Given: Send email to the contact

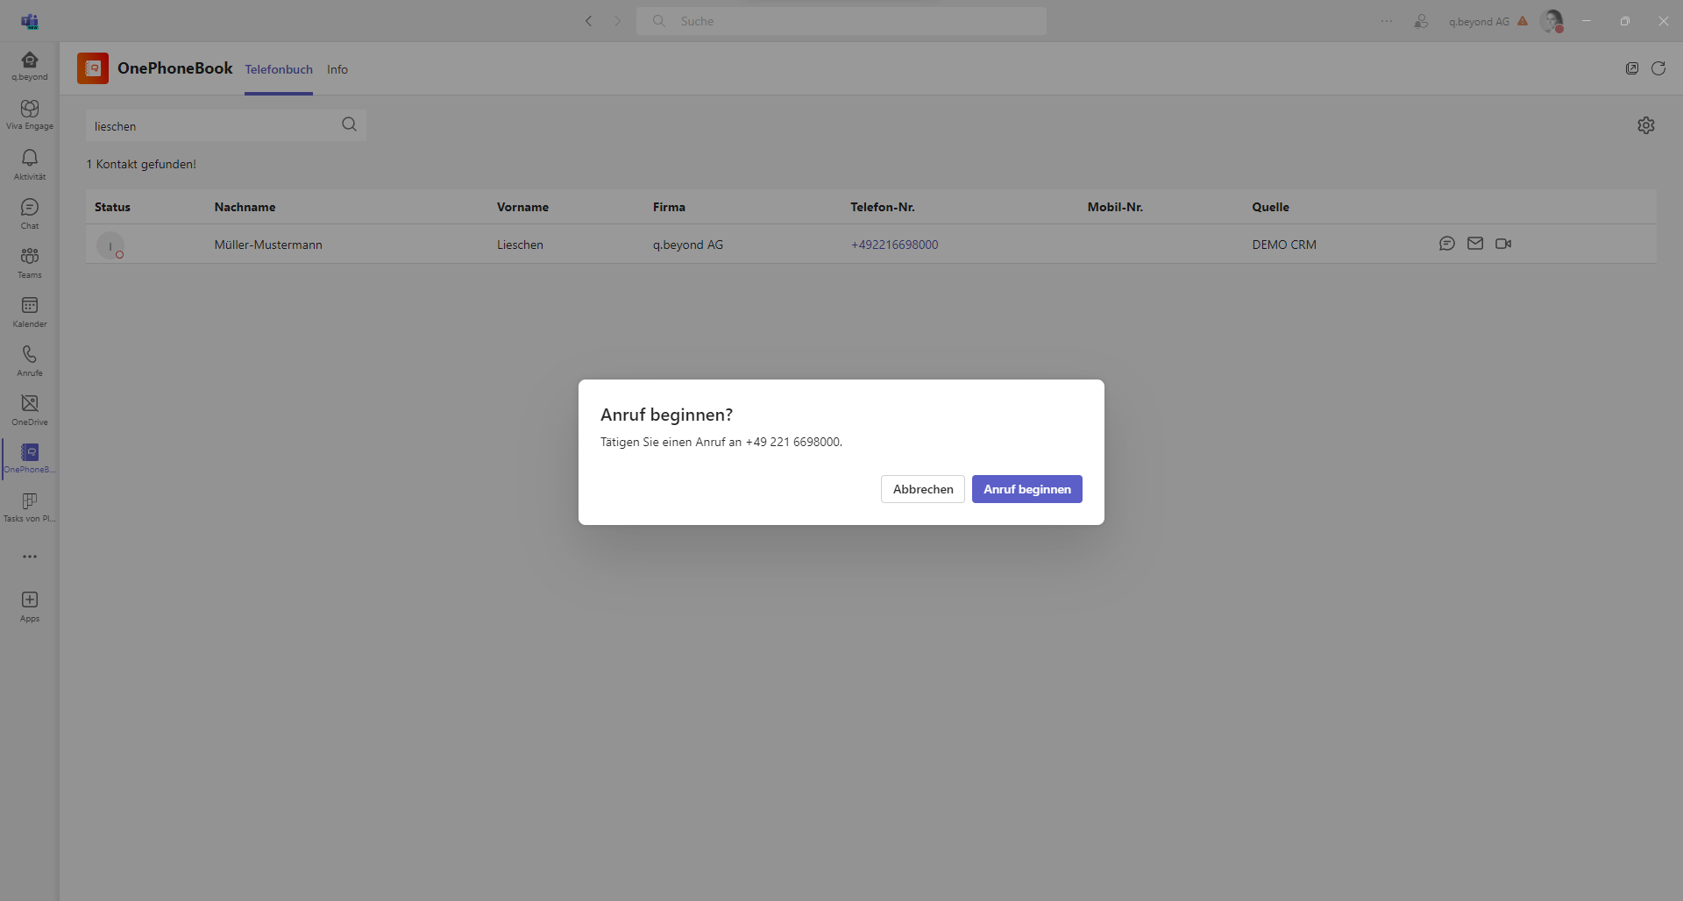Looking at the screenshot, I should (1475, 244).
